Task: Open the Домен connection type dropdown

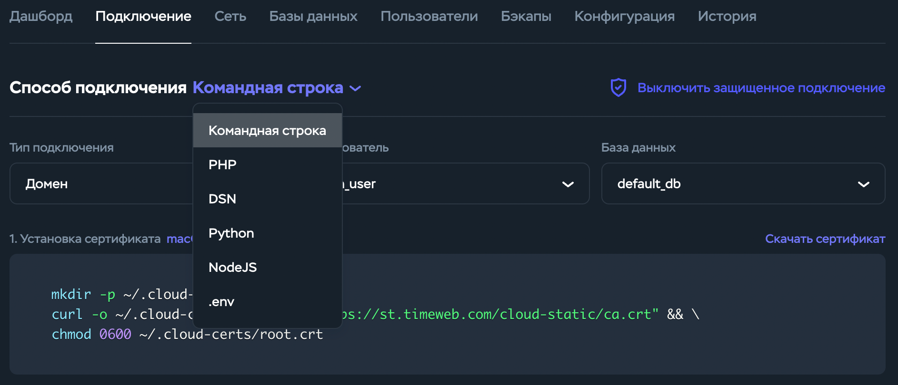Action: [101, 184]
